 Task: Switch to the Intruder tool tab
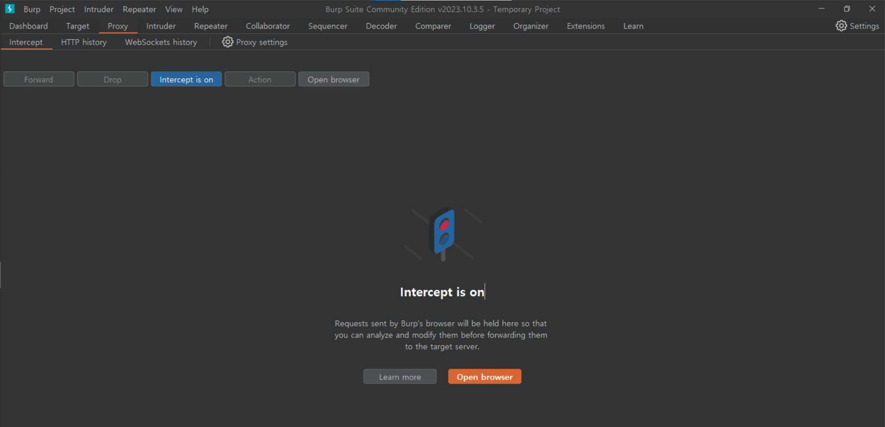click(161, 26)
